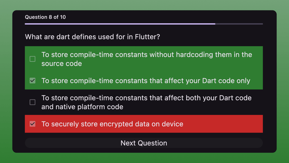Go to the Next Question
This screenshot has height=163, width=289.
point(144,143)
